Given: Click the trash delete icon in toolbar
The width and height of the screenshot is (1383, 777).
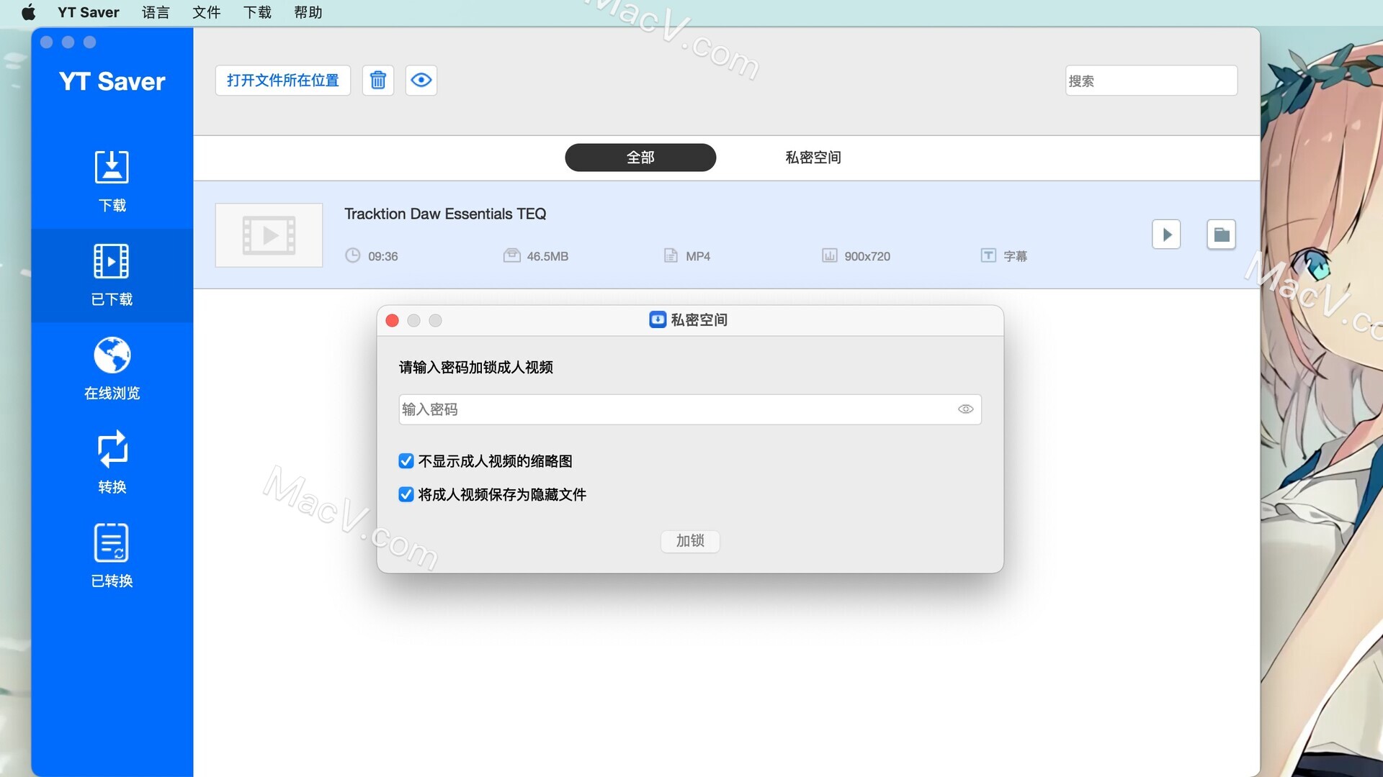Looking at the screenshot, I should [x=378, y=80].
